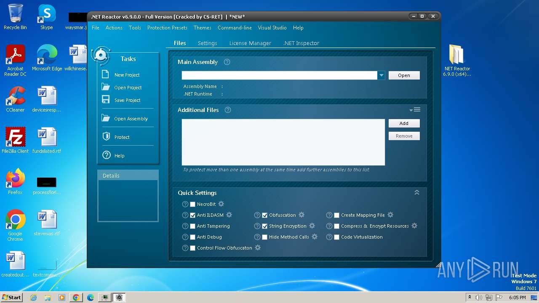Open Obfuscation settings gear
This screenshot has height=303, width=539.
302,215
